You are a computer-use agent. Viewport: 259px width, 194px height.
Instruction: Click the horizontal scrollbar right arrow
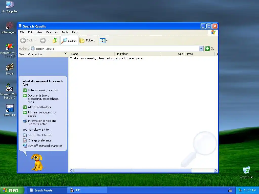(x=216, y=171)
